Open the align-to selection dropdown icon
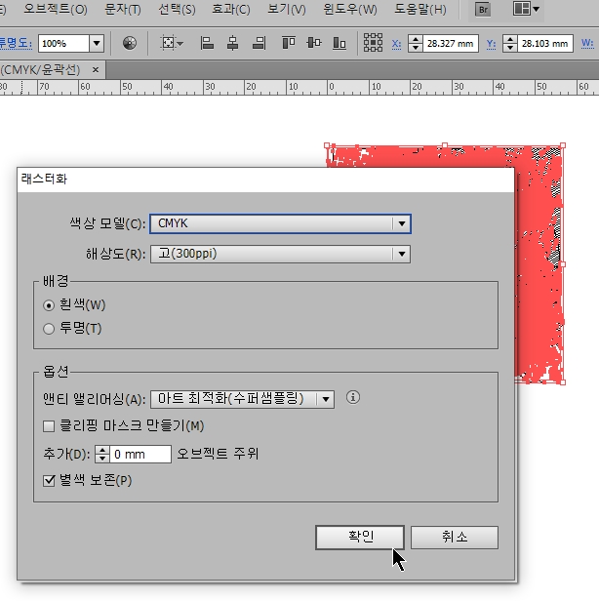Image resolution: width=599 pixels, height=601 pixels. coord(172,43)
